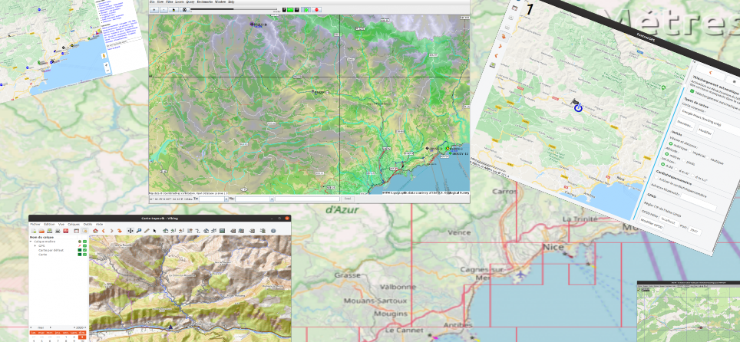The image size is (740, 342).
Task: Click the orange Back arrow in Viking toolbar
Action: click(104, 231)
